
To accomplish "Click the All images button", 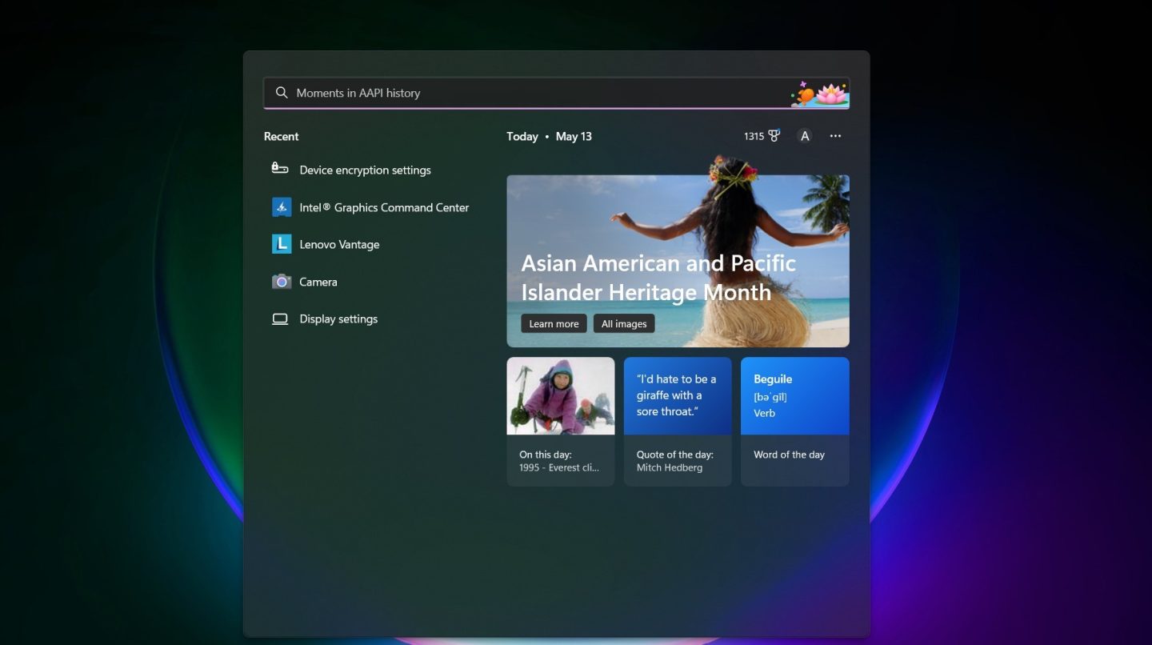I will (x=624, y=323).
